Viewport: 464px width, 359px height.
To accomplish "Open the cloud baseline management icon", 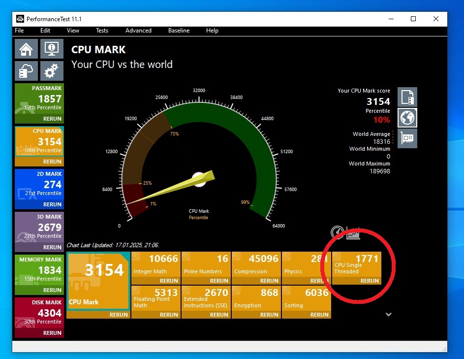I will (x=27, y=71).
